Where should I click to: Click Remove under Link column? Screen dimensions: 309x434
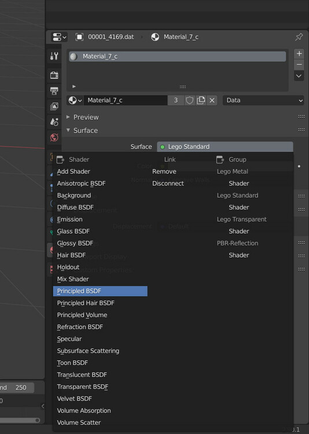point(164,172)
